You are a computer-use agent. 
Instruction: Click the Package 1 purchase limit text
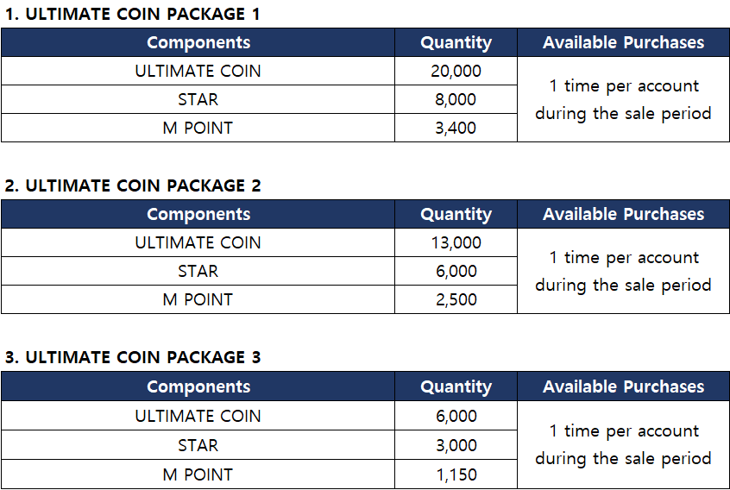click(x=623, y=99)
